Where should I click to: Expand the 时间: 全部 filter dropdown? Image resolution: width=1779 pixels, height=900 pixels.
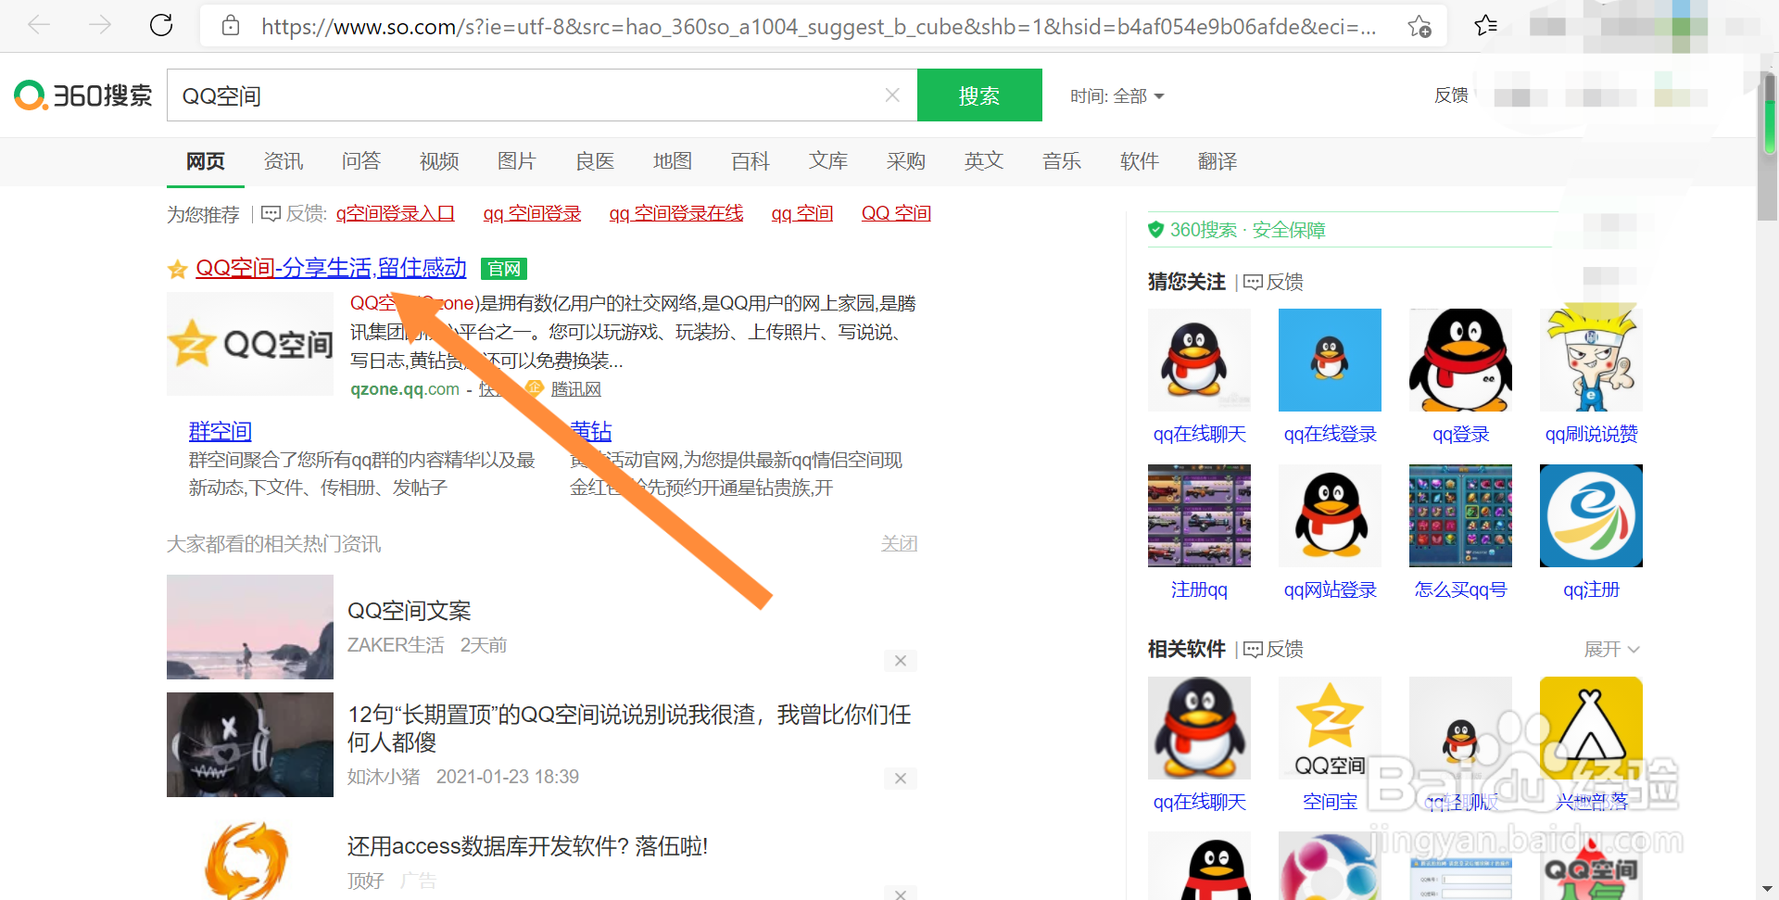tap(1117, 95)
